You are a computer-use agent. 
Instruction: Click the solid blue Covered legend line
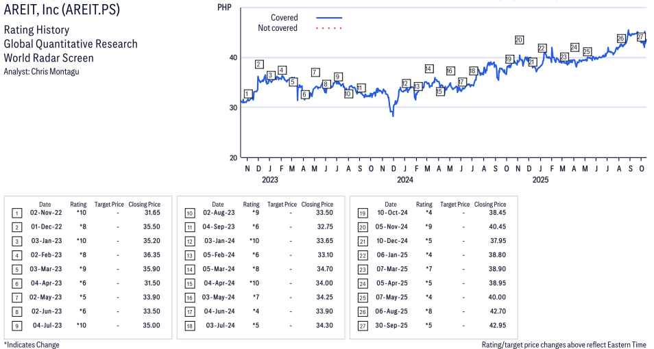coord(329,18)
